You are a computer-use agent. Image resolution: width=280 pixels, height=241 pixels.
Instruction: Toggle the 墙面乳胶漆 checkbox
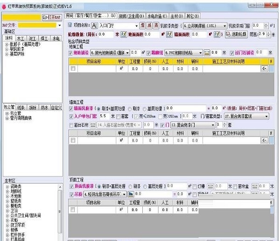[x=71, y=108]
